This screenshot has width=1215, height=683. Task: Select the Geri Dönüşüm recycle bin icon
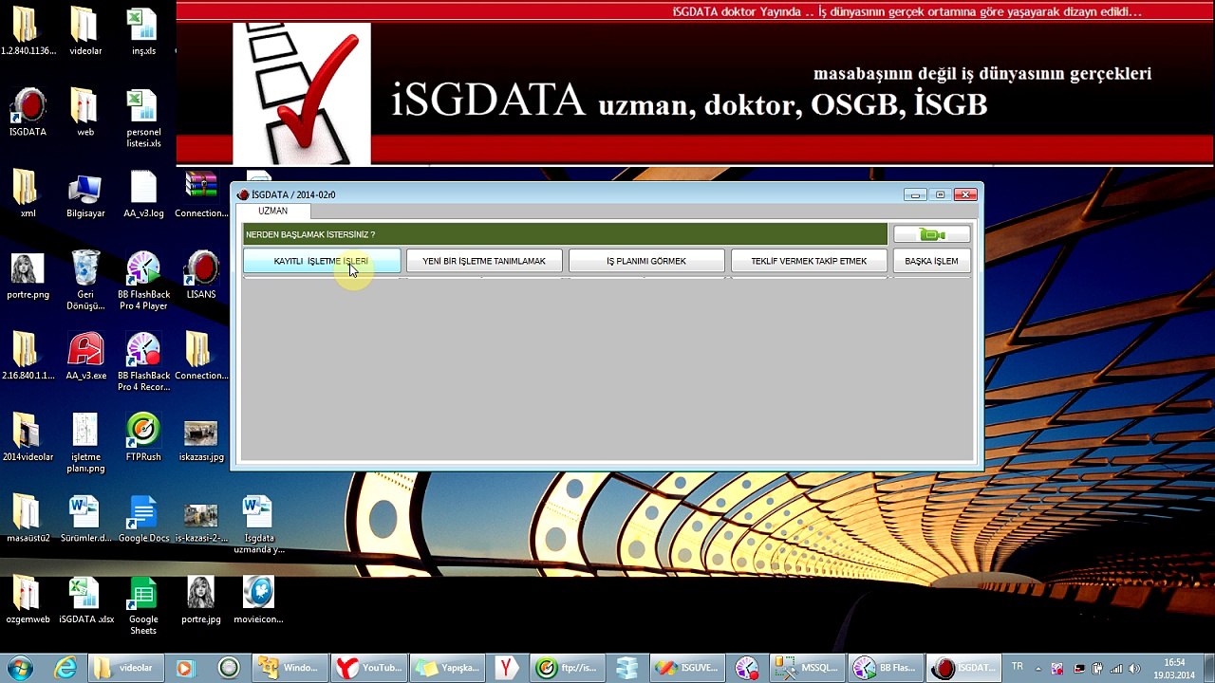point(85,281)
